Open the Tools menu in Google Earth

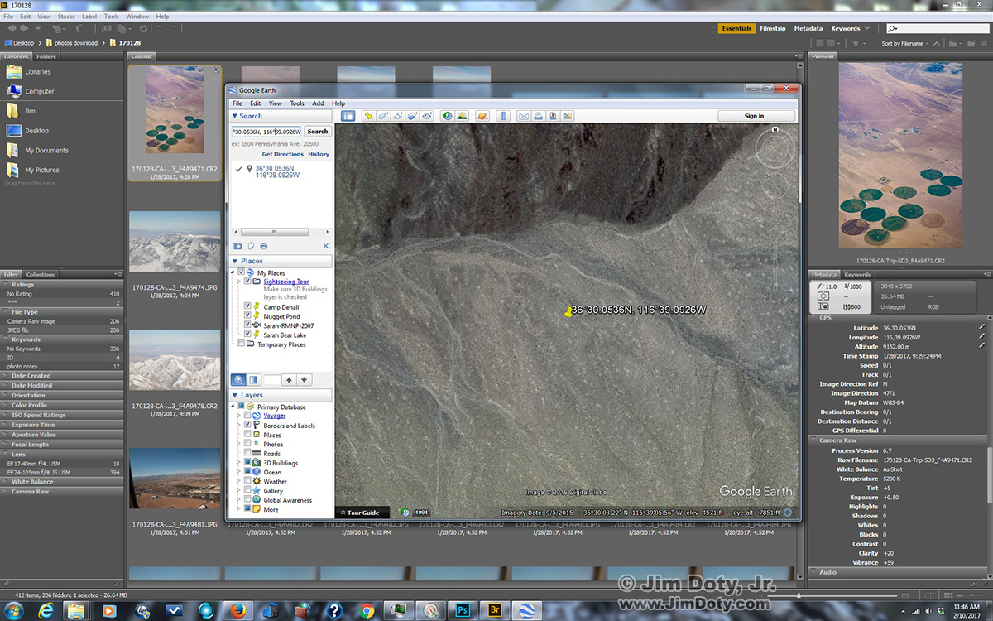click(297, 103)
